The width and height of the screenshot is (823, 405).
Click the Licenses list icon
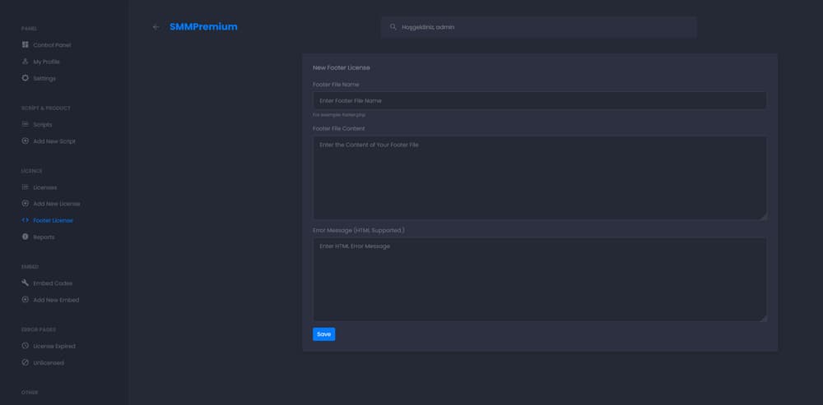[26, 187]
